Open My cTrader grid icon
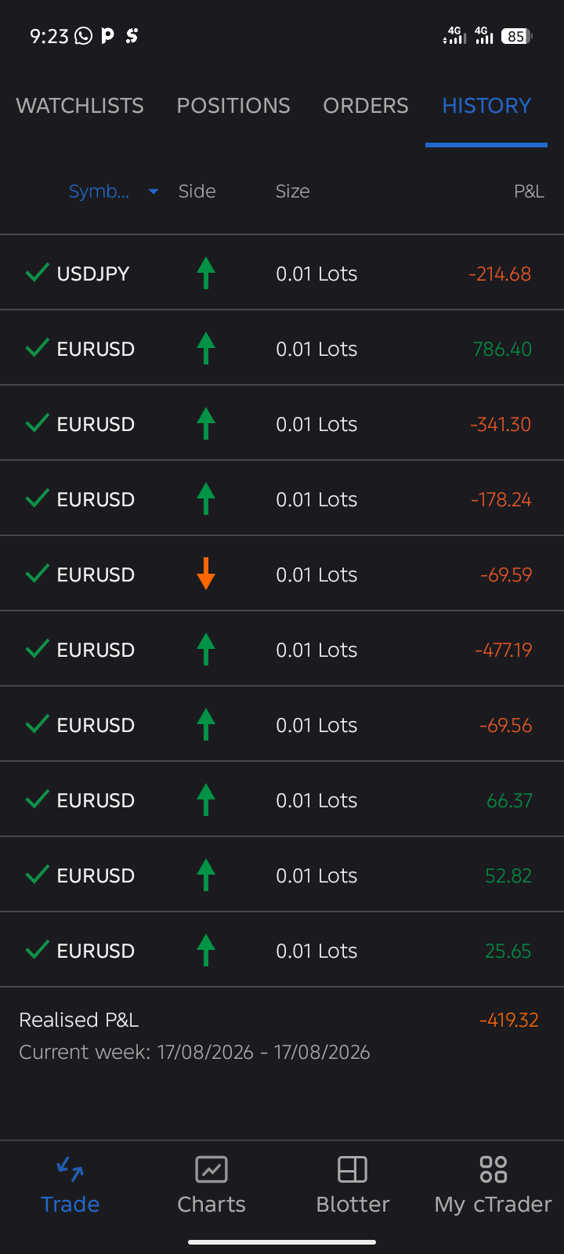 [x=493, y=1169]
